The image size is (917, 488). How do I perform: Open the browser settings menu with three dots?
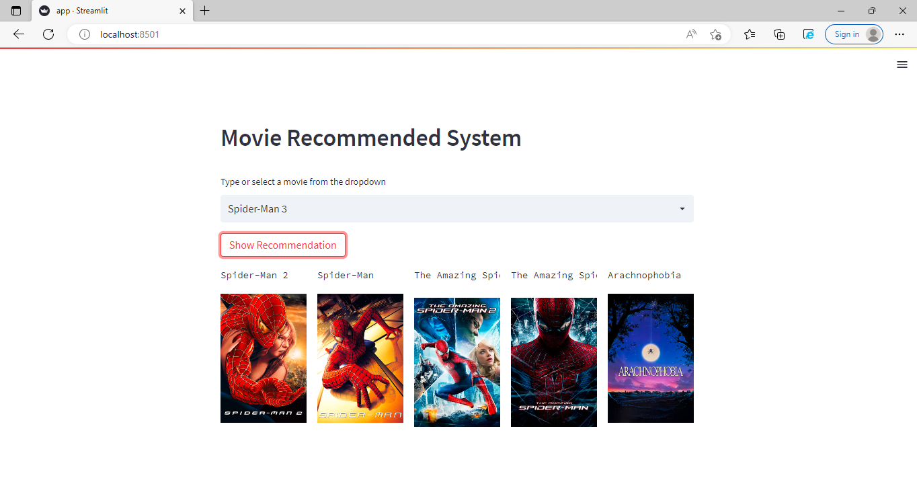(900, 34)
